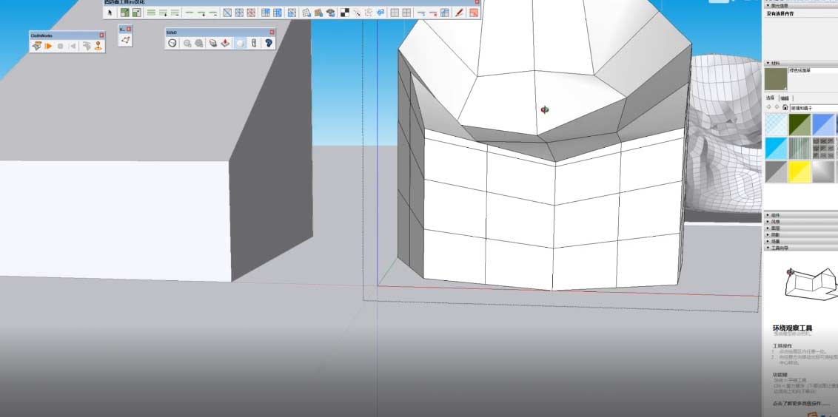Switch to the 选择 tab in materials
838x417 pixels.
[770, 98]
